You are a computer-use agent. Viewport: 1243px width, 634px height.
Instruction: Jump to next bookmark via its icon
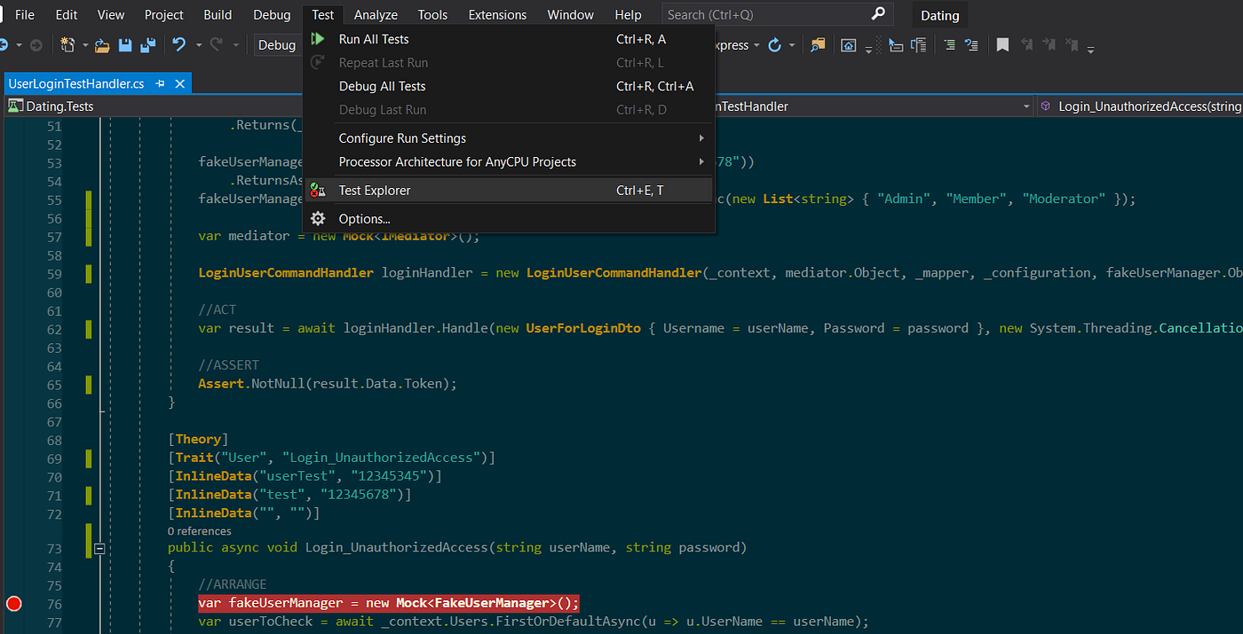coord(1049,44)
